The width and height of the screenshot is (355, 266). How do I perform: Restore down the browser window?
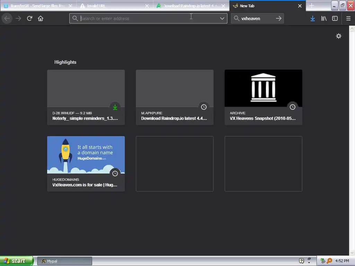point(343,6)
